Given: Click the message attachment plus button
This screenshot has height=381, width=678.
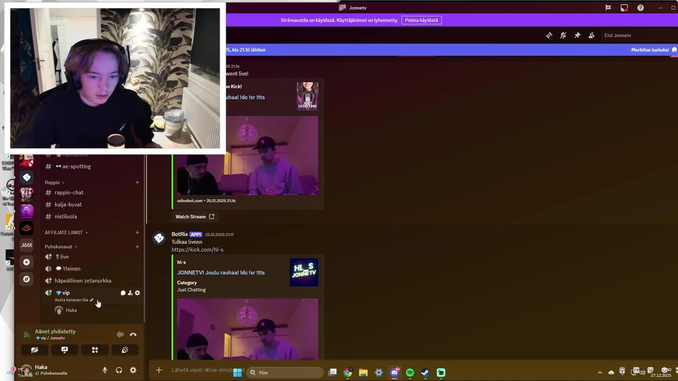Looking at the screenshot, I should [159, 370].
